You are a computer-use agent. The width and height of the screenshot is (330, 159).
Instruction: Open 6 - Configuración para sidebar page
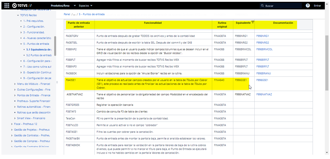pos(37,61)
